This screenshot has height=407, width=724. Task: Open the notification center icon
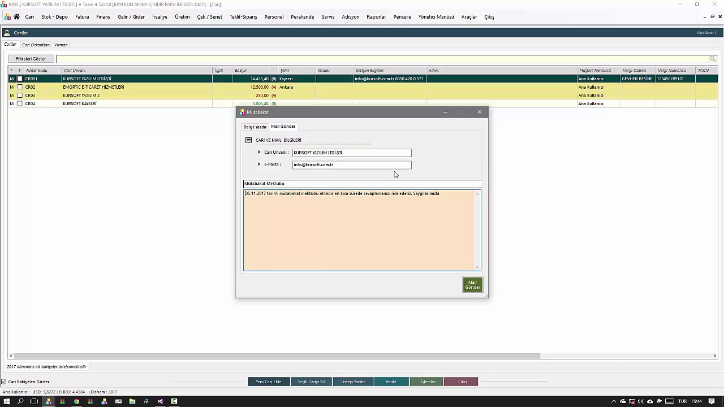(712, 401)
